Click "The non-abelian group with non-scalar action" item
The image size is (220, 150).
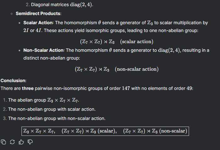point(57,118)
